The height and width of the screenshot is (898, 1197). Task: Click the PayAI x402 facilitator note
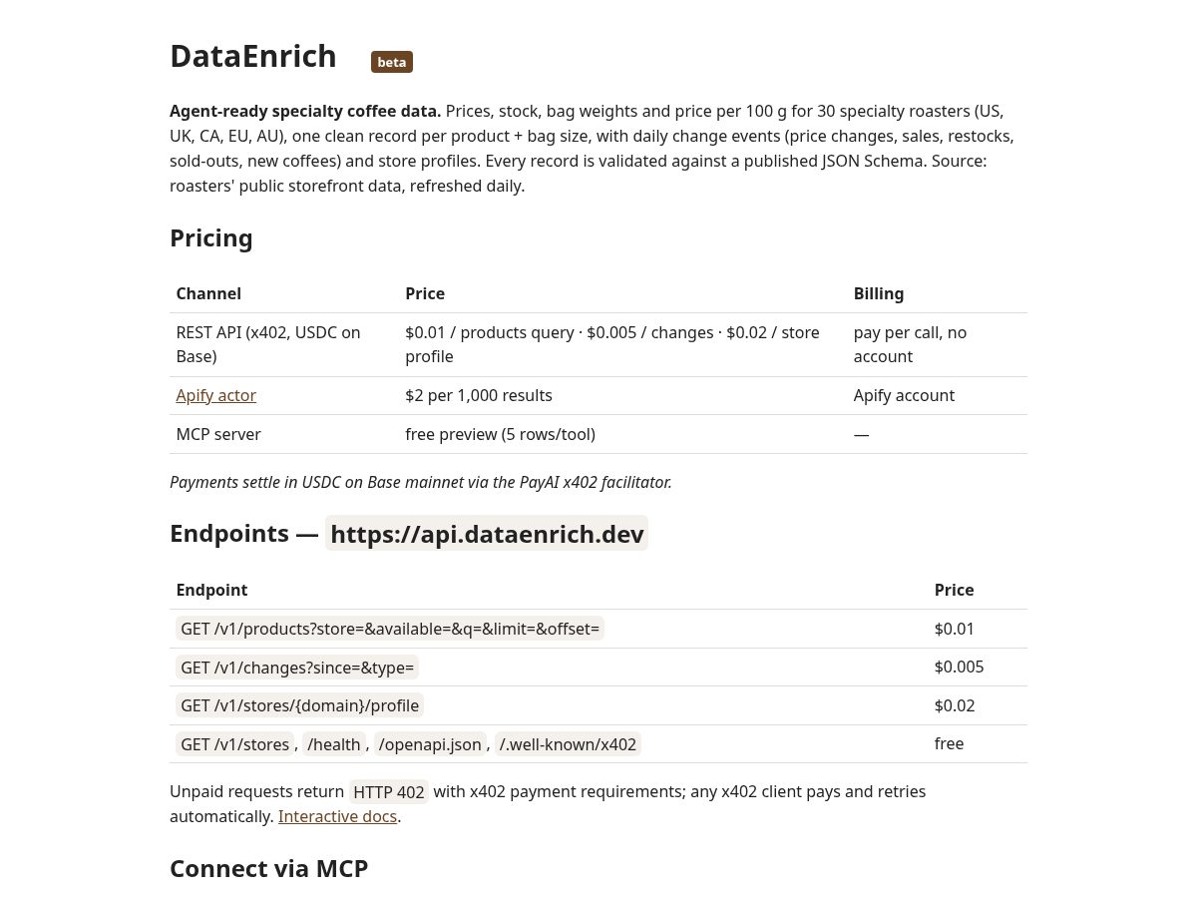point(421,482)
